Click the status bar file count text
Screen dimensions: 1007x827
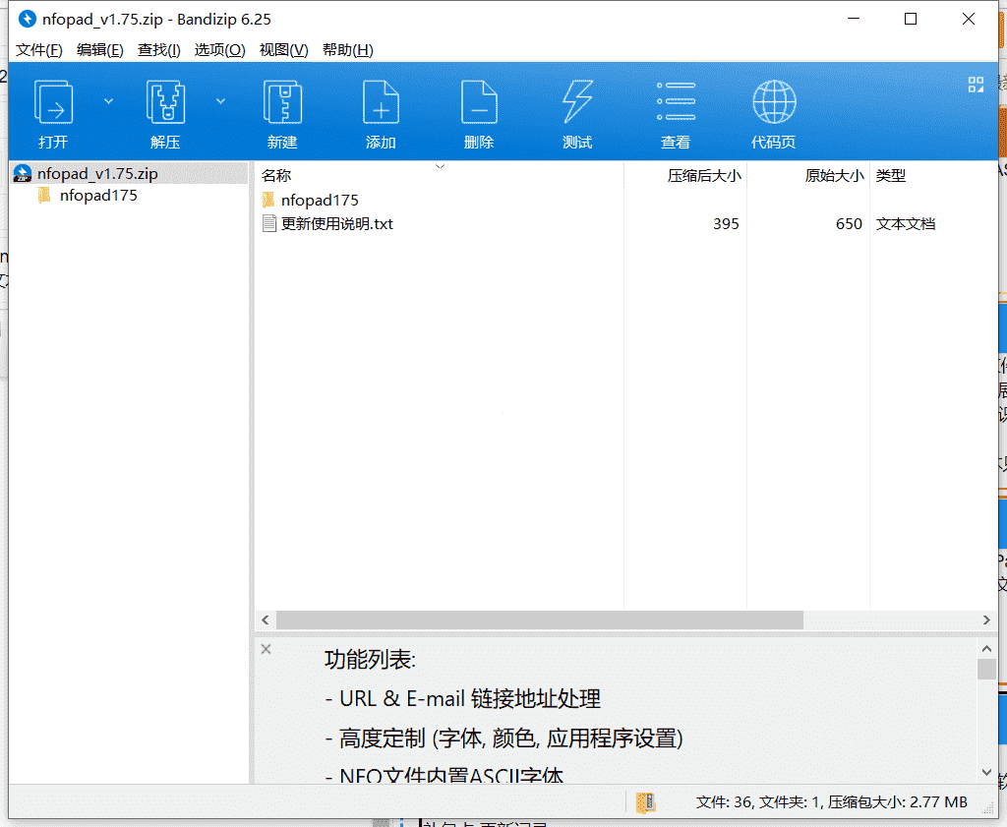click(831, 802)
